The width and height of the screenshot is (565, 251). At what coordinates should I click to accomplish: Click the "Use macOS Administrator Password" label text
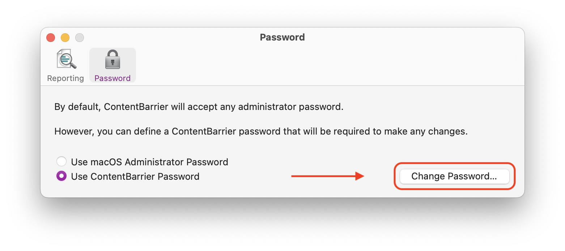pos(149,162)
